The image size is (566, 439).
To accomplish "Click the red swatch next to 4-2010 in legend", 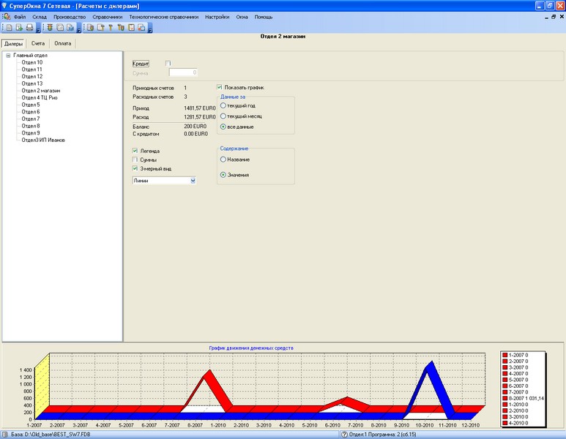I will pos(505,423).
